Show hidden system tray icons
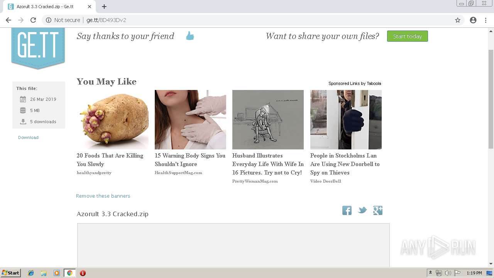494x278 pixels. (x=431, y=273)
